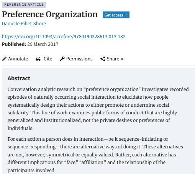Expand the Share dropdown arrow

[122, 59]
